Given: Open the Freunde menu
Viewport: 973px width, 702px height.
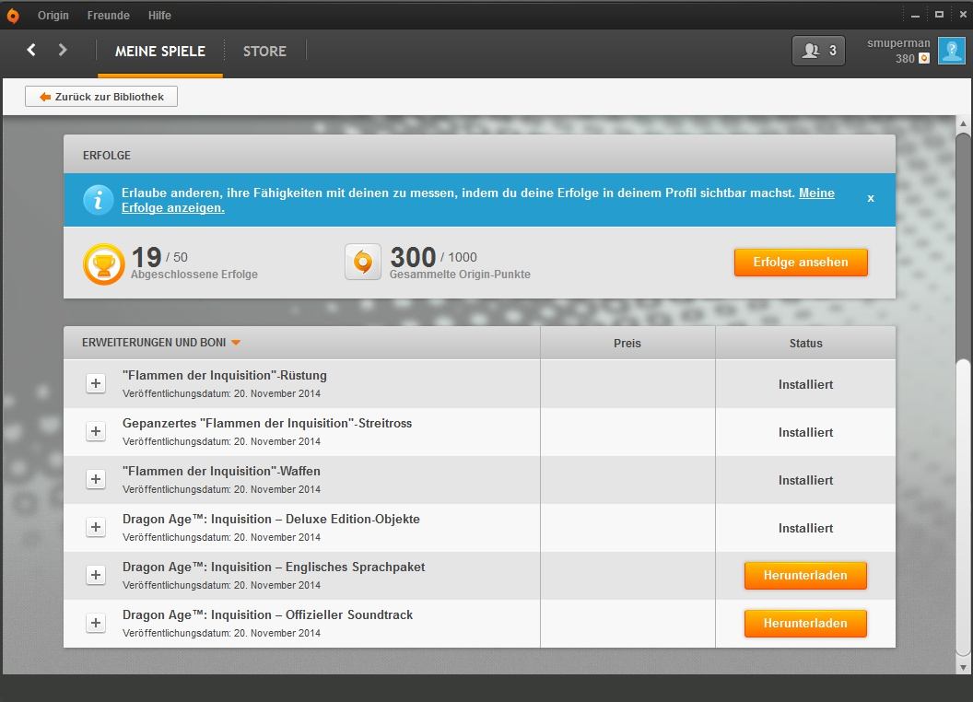Looking at the screenshot, I should pos(109,16).
